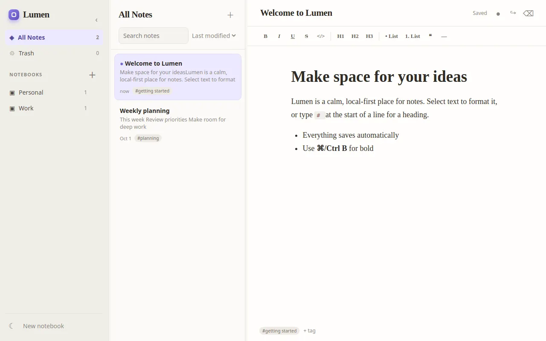Click the #getting started tag below editor
Image resolution: width=546 pixels, height=341 pixels.
279,331
